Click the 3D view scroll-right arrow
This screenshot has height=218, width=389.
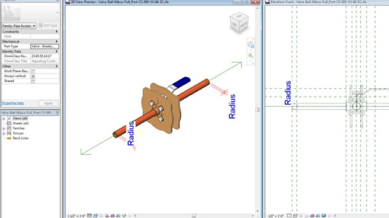(252, 216)
